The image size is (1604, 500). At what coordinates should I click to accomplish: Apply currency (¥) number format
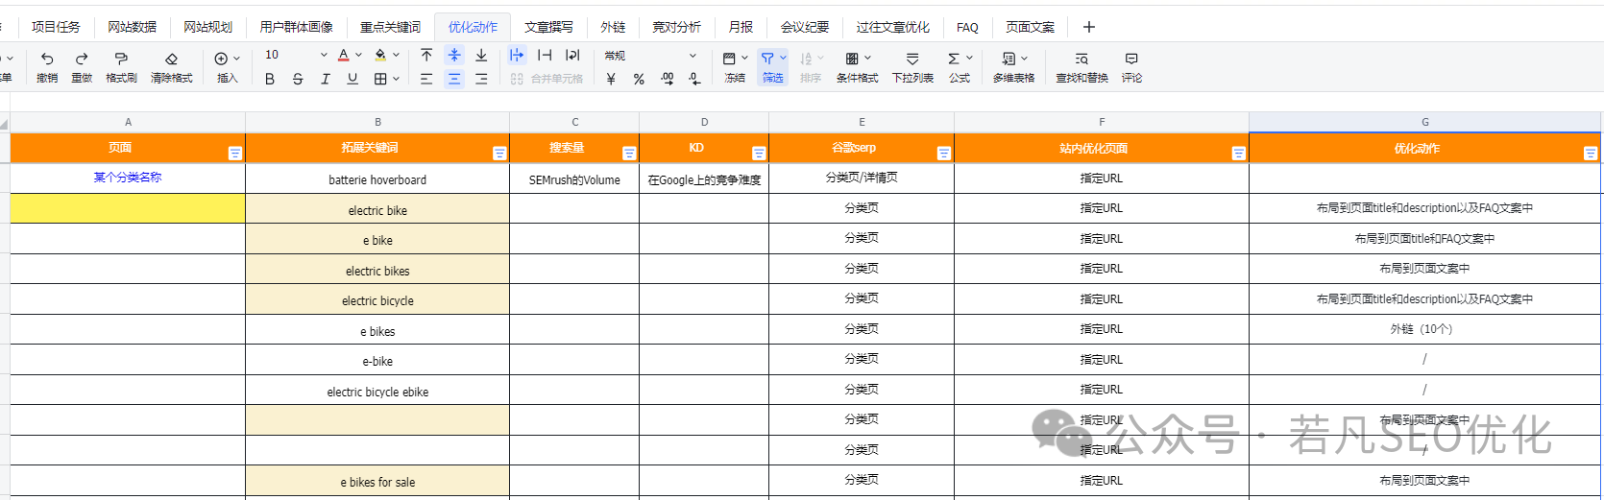point(611,79)
